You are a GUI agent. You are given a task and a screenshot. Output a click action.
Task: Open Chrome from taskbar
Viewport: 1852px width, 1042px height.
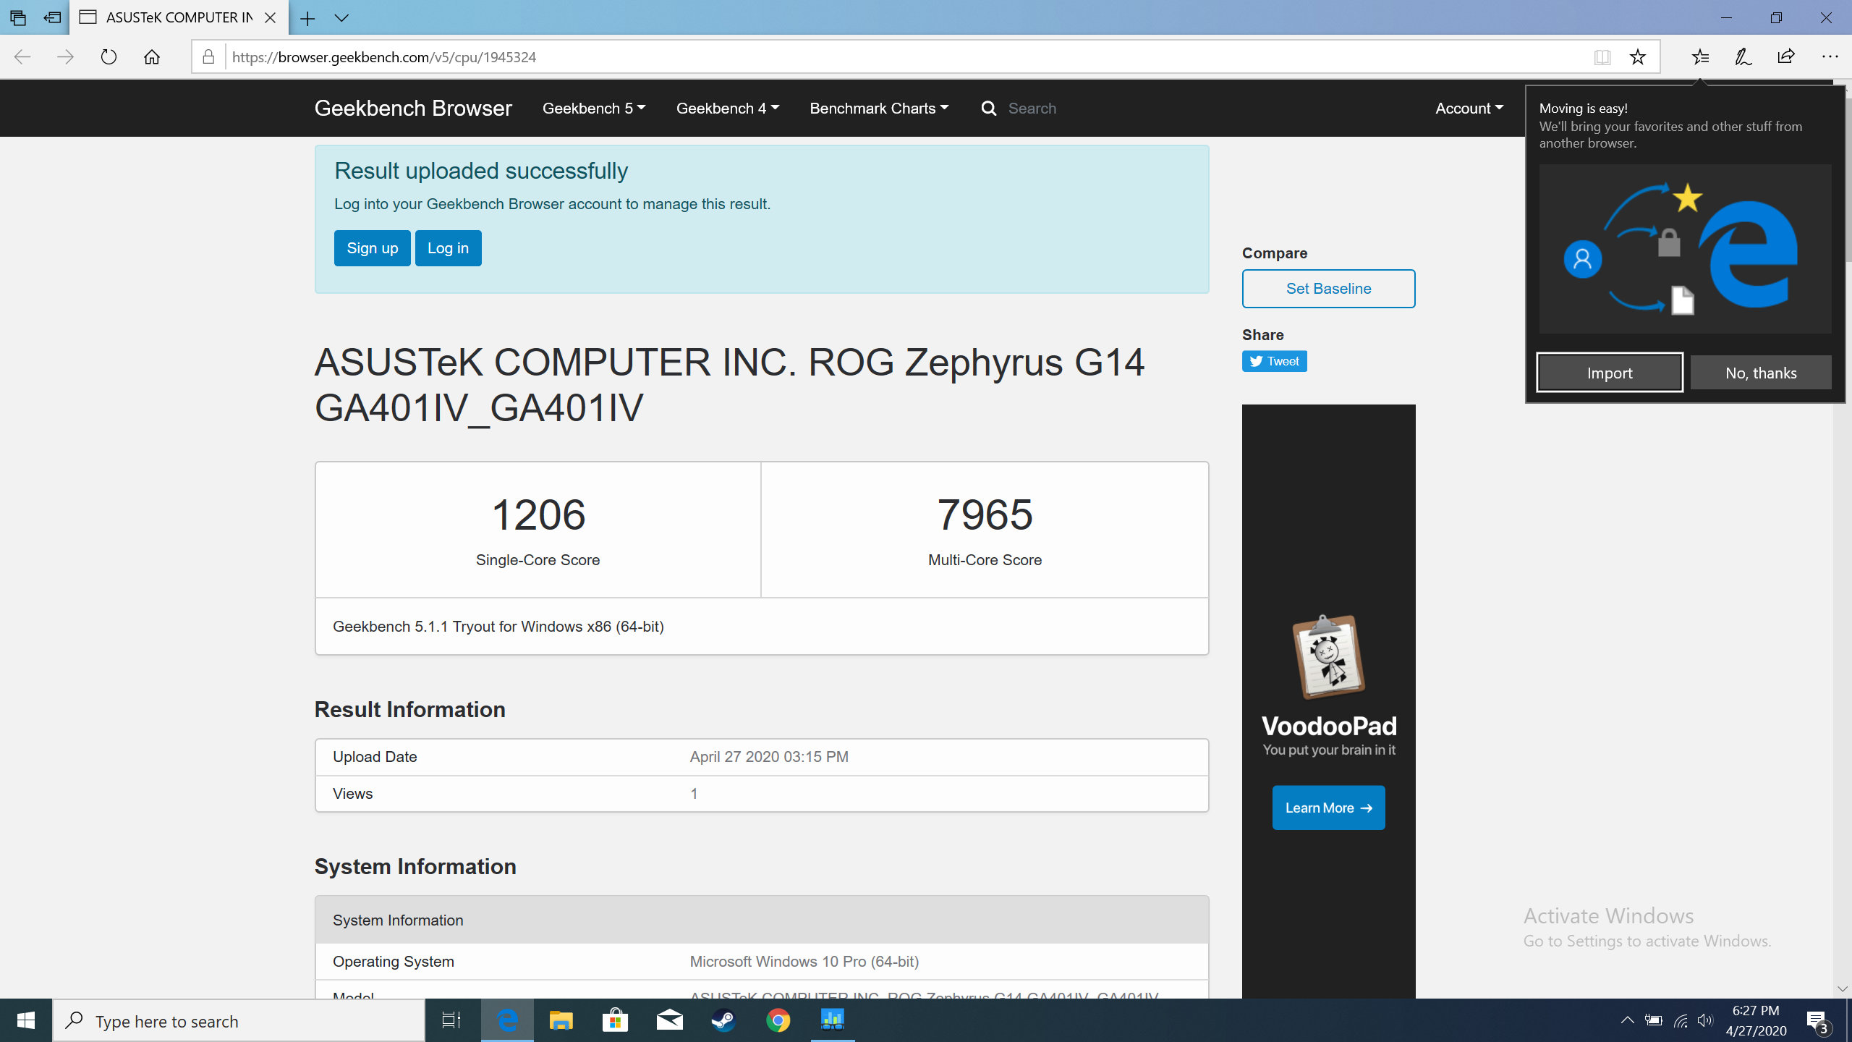pos(778,1021)
